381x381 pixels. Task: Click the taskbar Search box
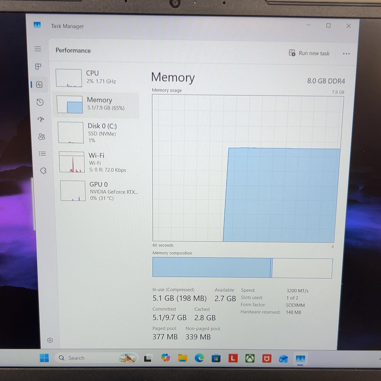97,358
